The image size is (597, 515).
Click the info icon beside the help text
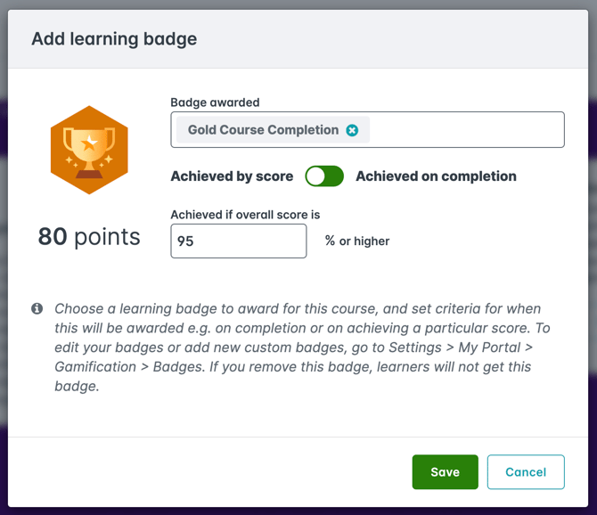coord(37,308)
